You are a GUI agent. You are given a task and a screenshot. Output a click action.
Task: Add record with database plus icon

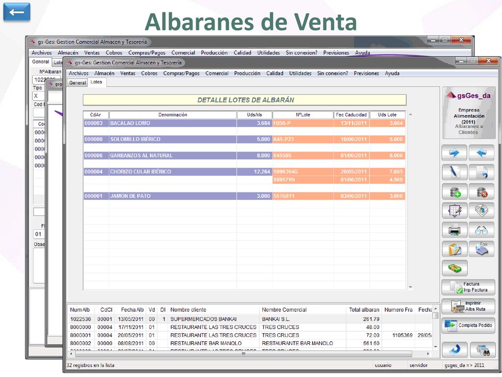coord(454,191)
